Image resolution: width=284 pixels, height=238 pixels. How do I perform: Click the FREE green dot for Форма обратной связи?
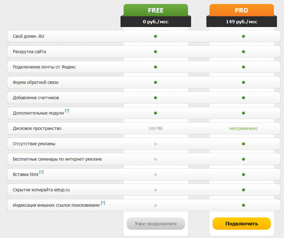pos(155,82)
